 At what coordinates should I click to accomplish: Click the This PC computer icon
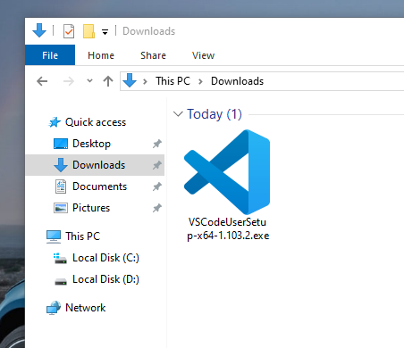point(54,236)
